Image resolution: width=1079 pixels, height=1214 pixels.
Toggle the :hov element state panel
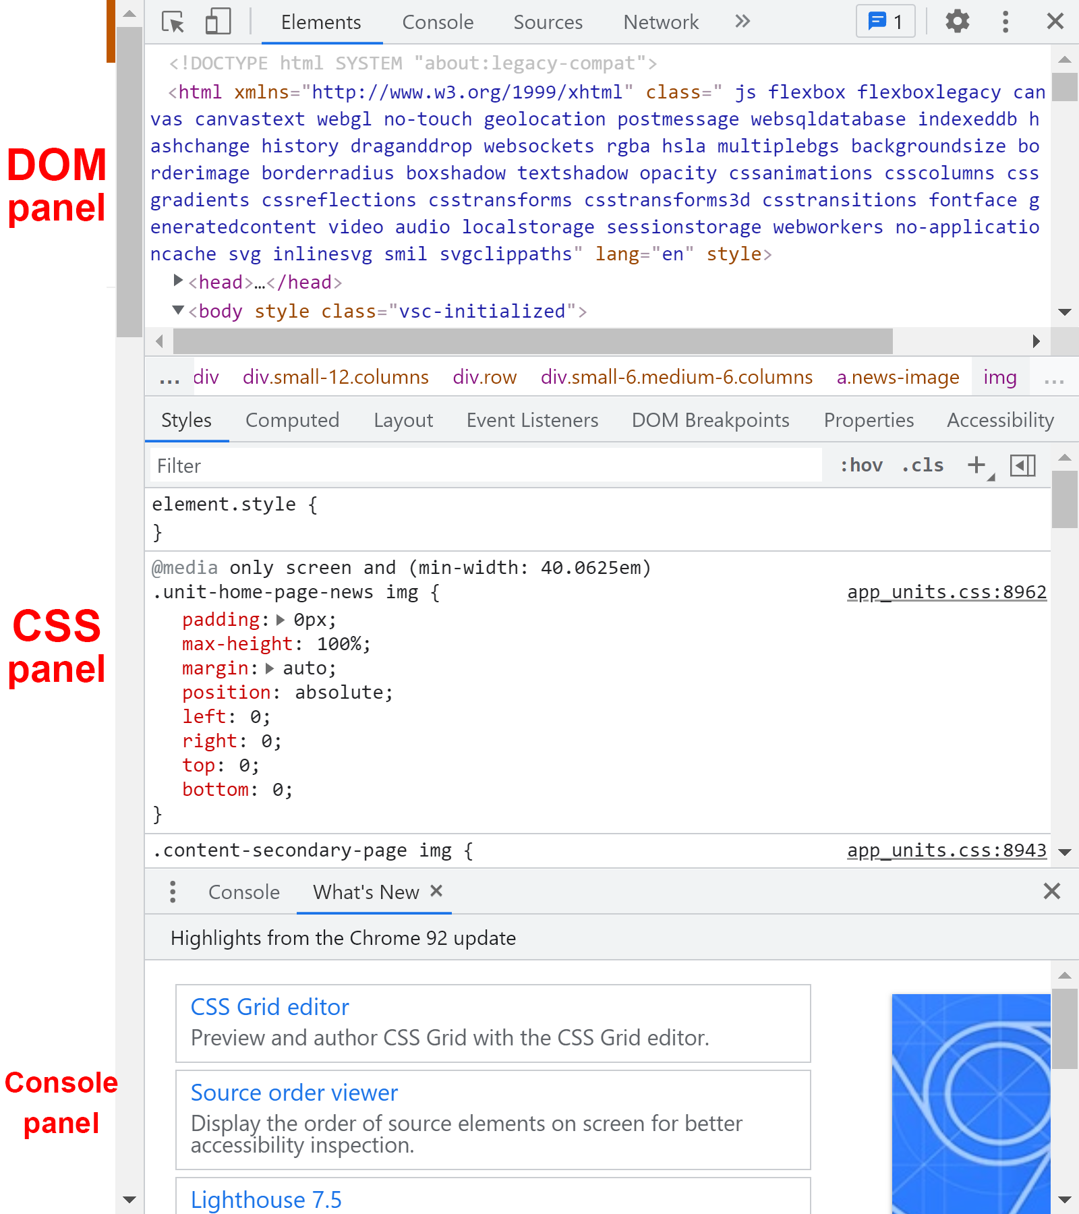point(861,465)
